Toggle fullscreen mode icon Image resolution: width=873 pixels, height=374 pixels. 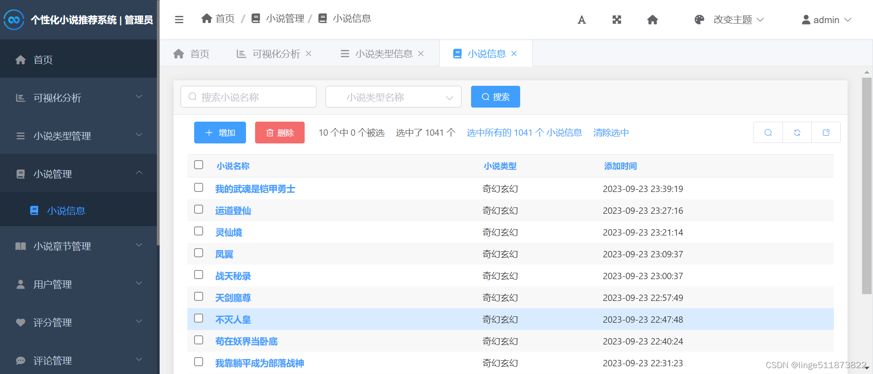pyautogui.click(x=617, y=20)
